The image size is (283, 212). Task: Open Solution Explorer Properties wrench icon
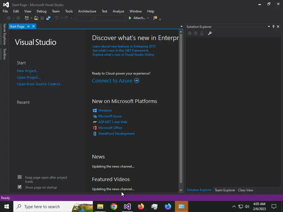pyautogui.click(x=210, y=33)
